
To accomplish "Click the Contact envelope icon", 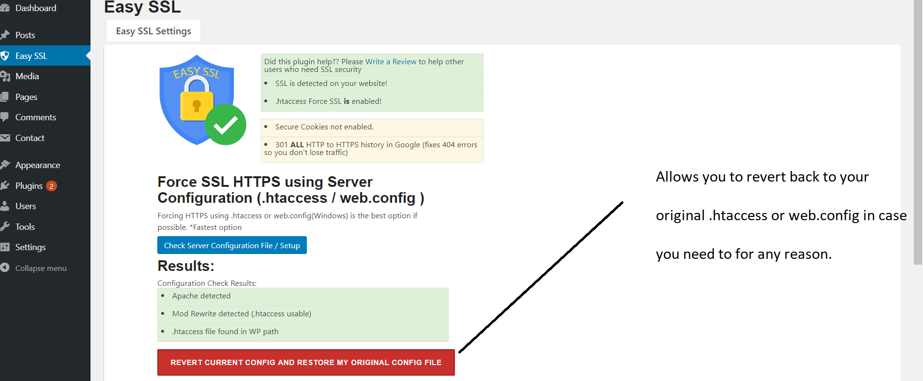I will coord(5,138).
